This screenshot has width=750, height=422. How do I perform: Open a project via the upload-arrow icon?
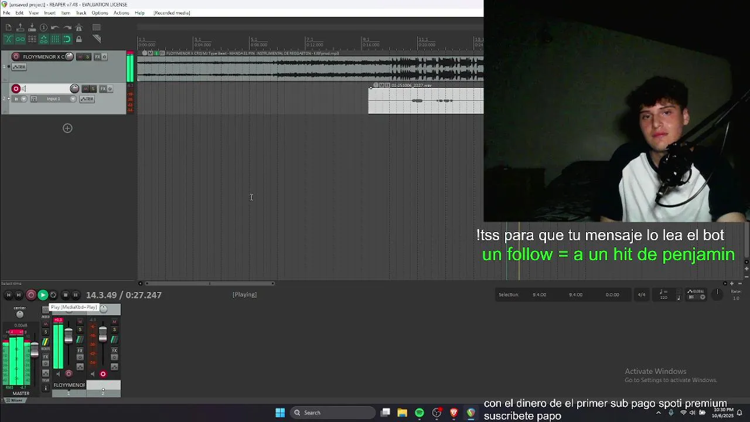point(20,28)
